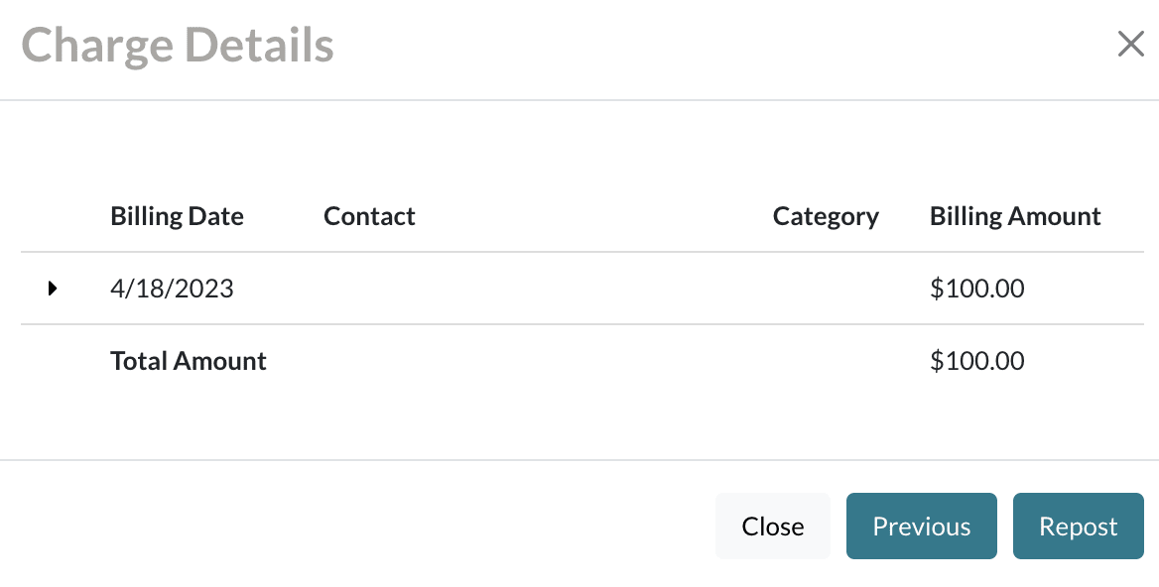The width and height of the screenshot is (1159, 587).
Task: Select the 4/18/2023 billing date cell
Action: click(x=172, y=289)
